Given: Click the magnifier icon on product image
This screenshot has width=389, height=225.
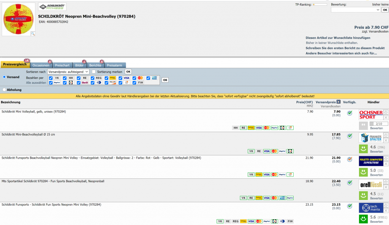Looking at the screenshot, I should click(33, 34).
